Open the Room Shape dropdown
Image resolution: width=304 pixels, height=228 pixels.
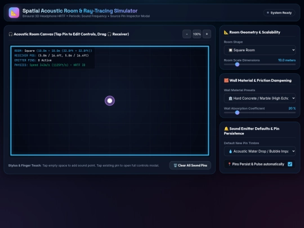pyautogui.click(x=260, y=50)
